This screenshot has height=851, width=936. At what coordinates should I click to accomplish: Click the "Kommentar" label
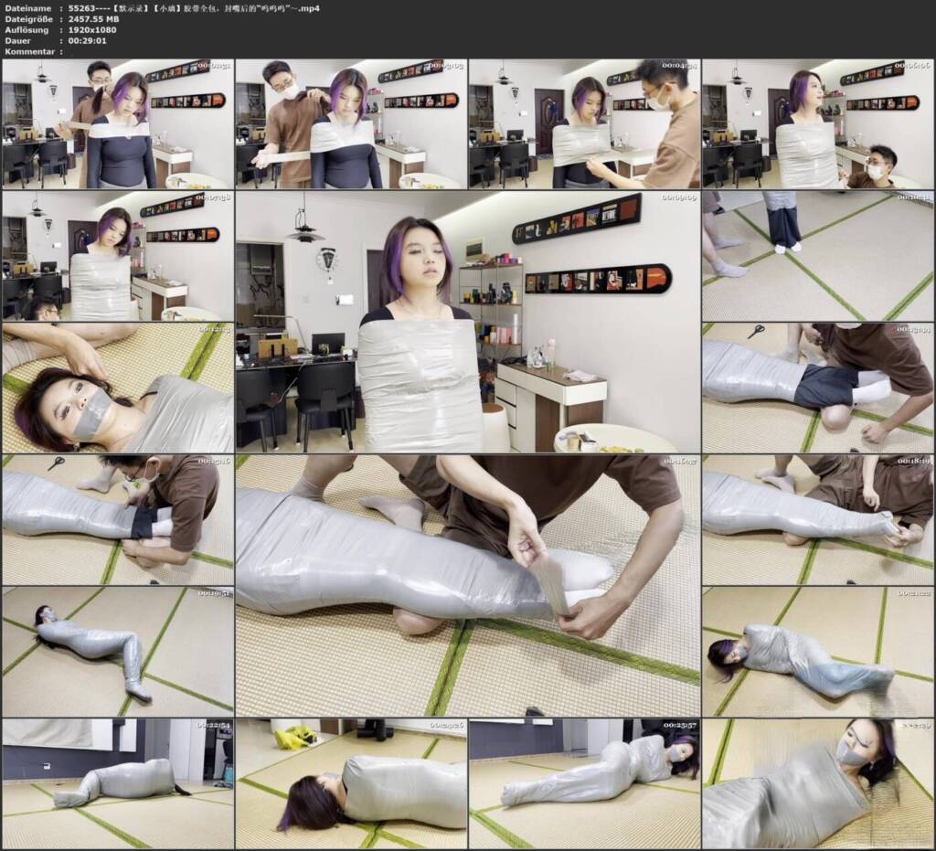(x=30, y=51)
